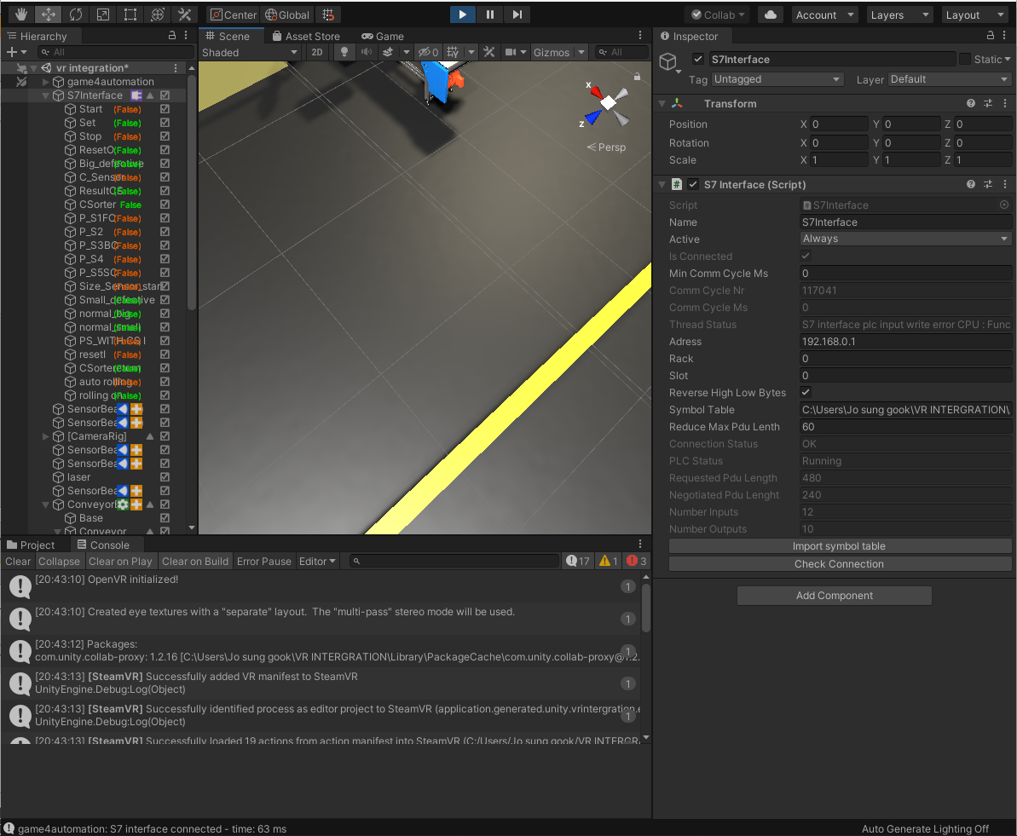
Task: Click the Scene orientation gizmo cube
Action: point(608,102)
